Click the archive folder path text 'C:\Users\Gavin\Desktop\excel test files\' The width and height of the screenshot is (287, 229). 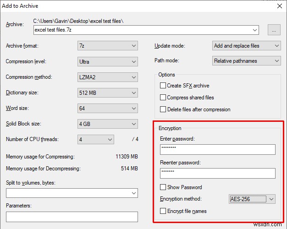tap(78, 21)
